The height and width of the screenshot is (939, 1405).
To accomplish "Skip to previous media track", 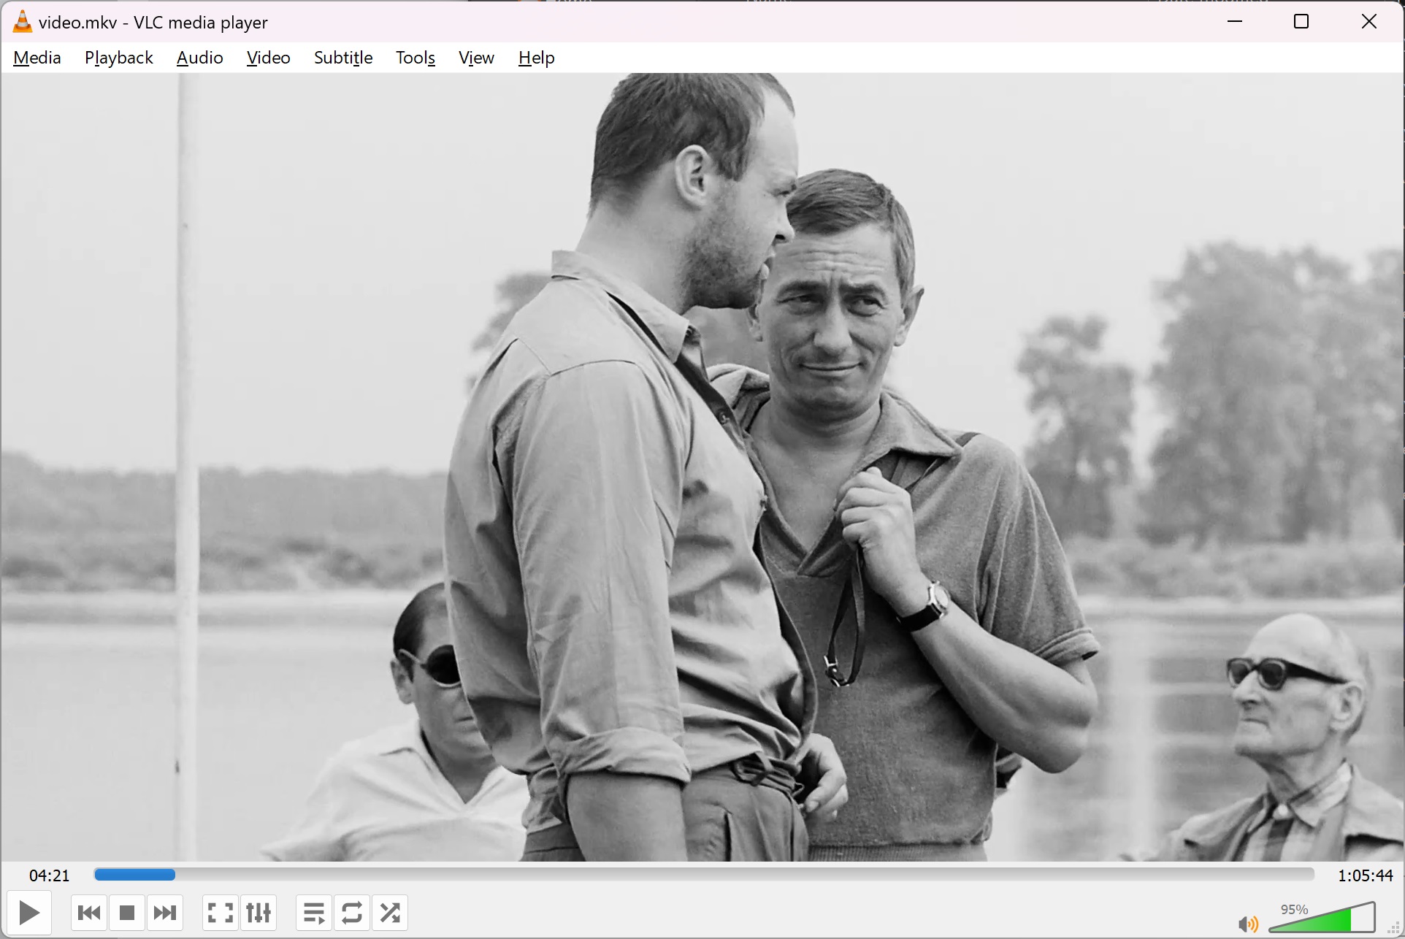I will [89, 913].
